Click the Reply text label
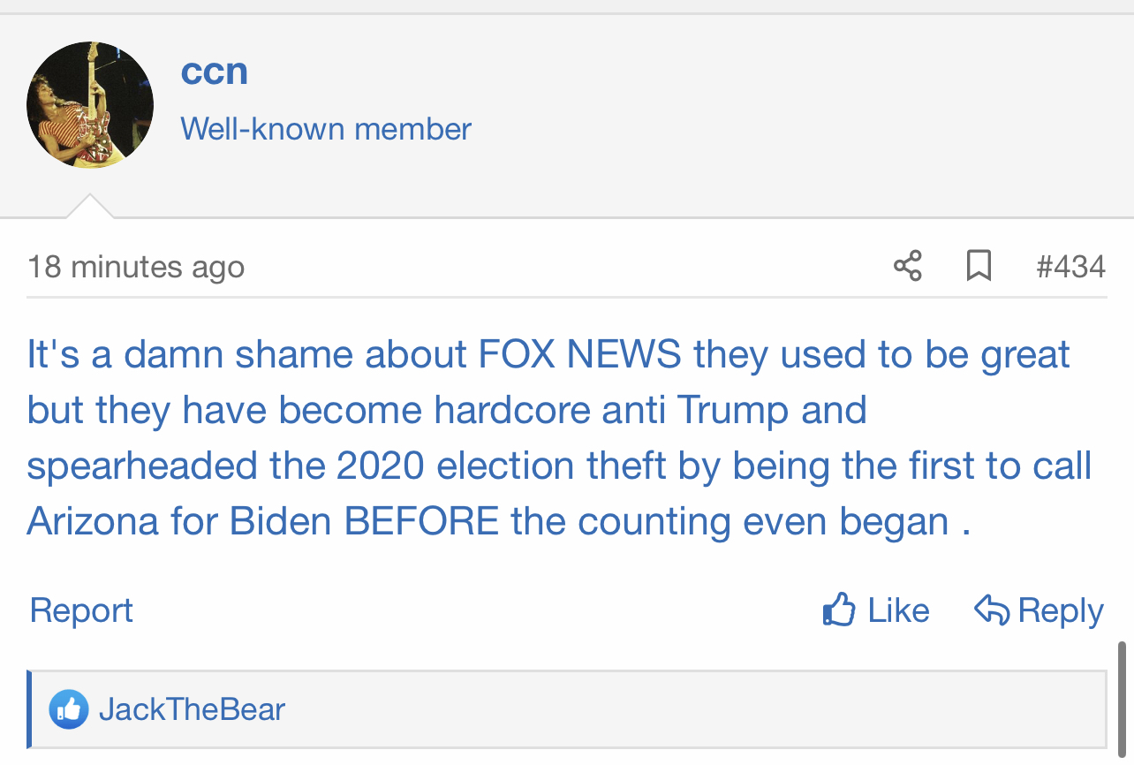Screen dimensions: 1134x765 pyautogui.click(x=1061, y=610)
